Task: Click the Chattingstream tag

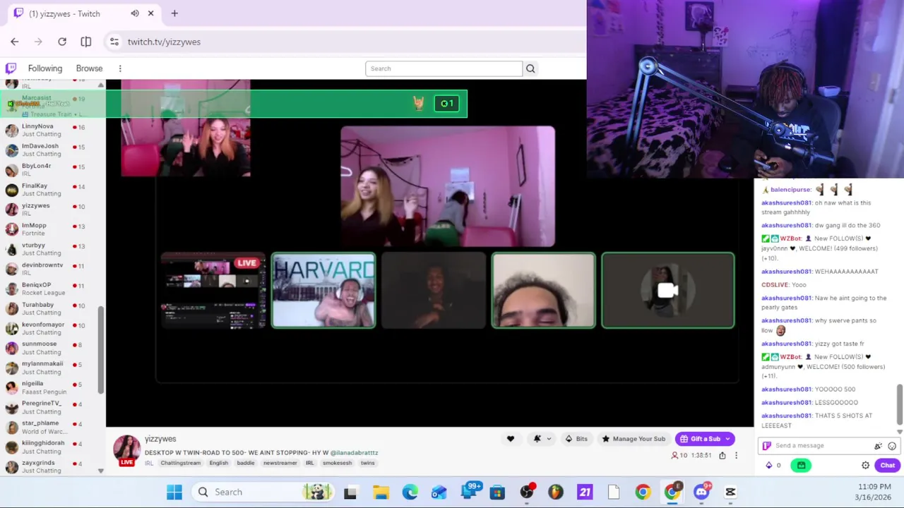Action: pos(181,463)
